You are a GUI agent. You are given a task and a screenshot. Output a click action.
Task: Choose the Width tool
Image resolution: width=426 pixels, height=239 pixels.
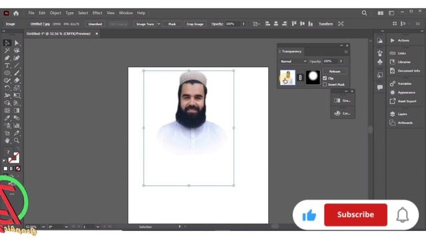point(7,96)
